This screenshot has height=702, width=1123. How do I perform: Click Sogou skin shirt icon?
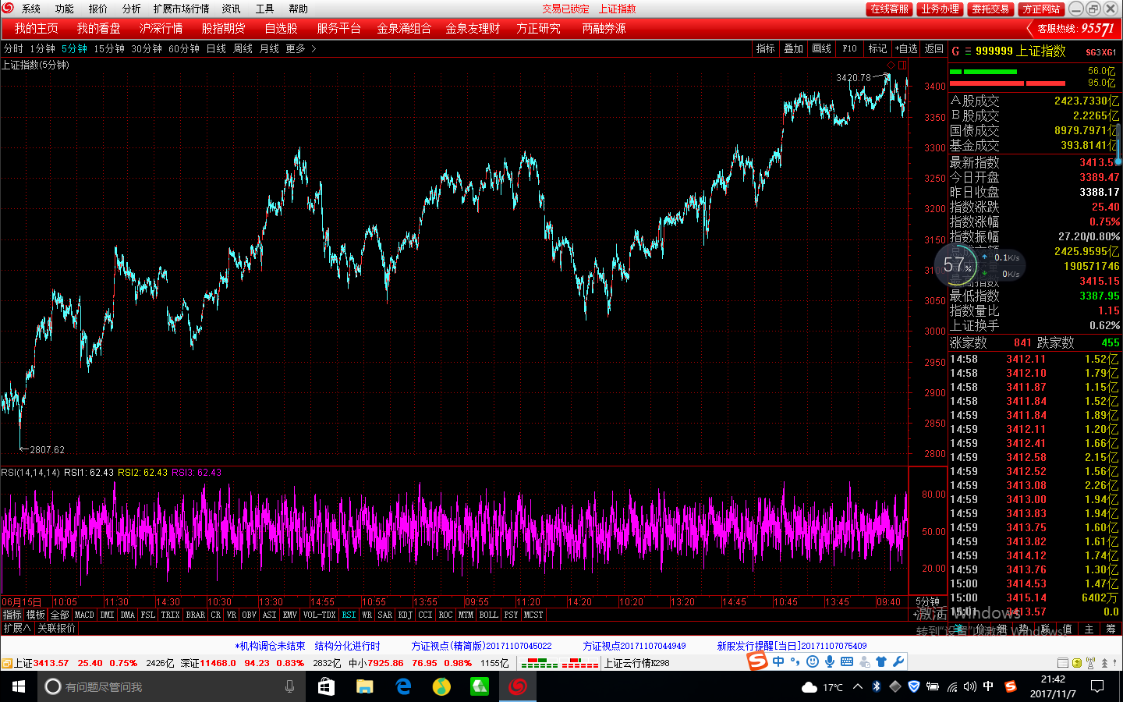click(881, 661)
